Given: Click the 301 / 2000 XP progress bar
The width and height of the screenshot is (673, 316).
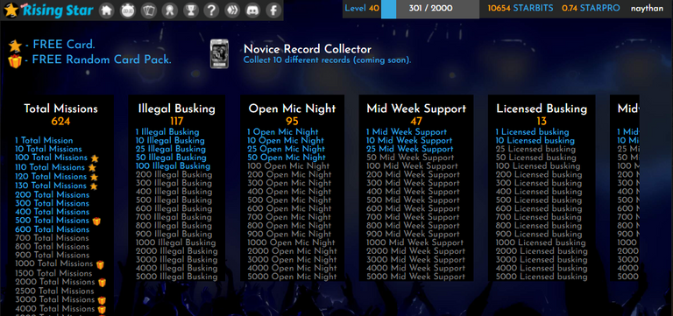Looking at the screenshot, I should pyautogui.click(x=430, y=9).
